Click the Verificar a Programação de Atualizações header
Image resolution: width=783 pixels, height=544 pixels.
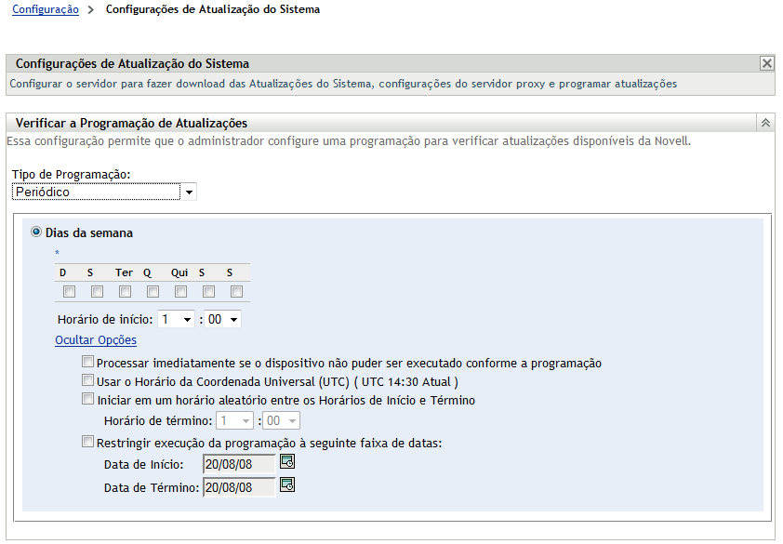(131, 123)
